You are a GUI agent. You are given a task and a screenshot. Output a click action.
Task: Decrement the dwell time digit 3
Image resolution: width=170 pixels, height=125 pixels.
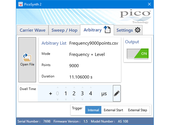(82, 99)
